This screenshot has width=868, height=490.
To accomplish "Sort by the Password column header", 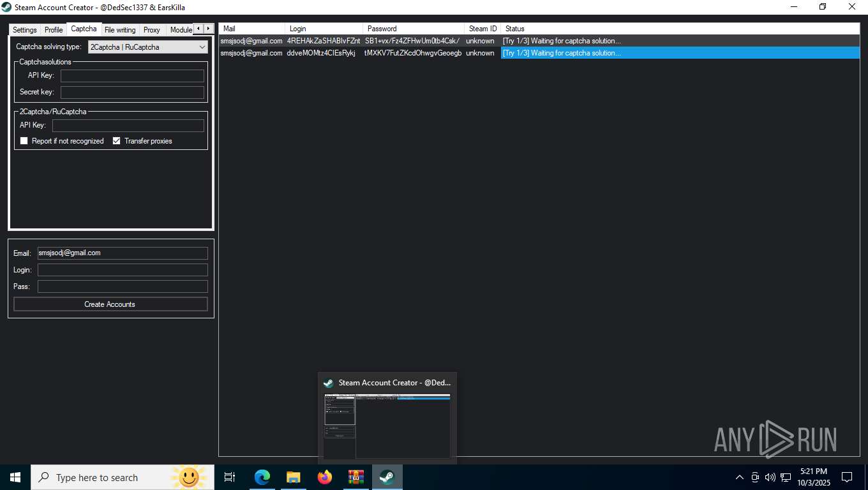I will pos(414,29).
